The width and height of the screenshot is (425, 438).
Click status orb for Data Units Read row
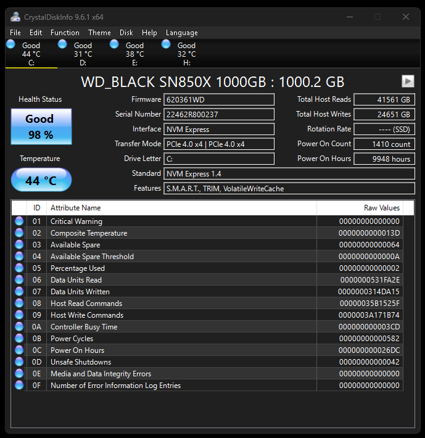(x=19, y=279)
